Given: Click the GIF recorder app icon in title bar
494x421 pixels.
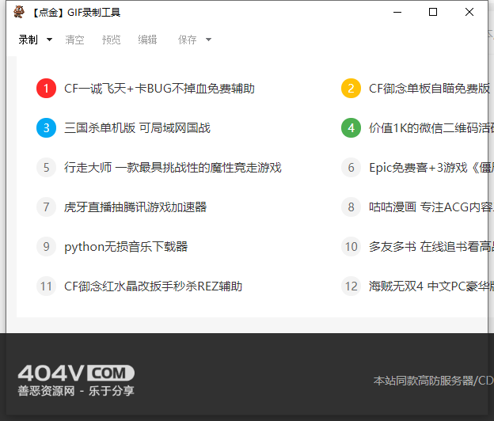Looking at the screenshot, I should click(x=19, y=12).
